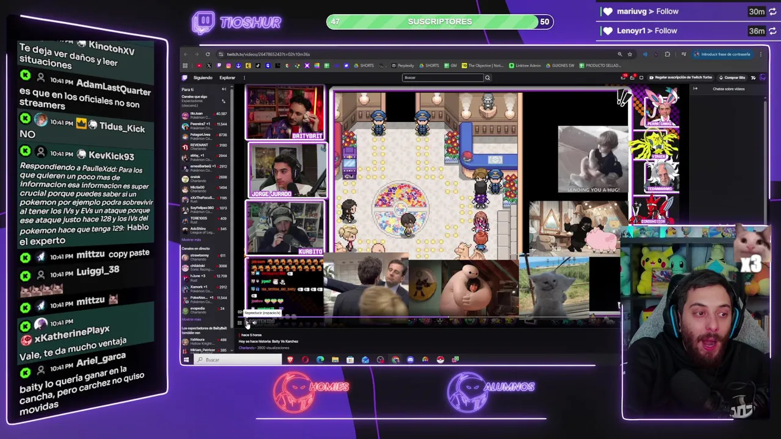
Task: Open strawbxnny channel in live channels
Action: point(205,257)
